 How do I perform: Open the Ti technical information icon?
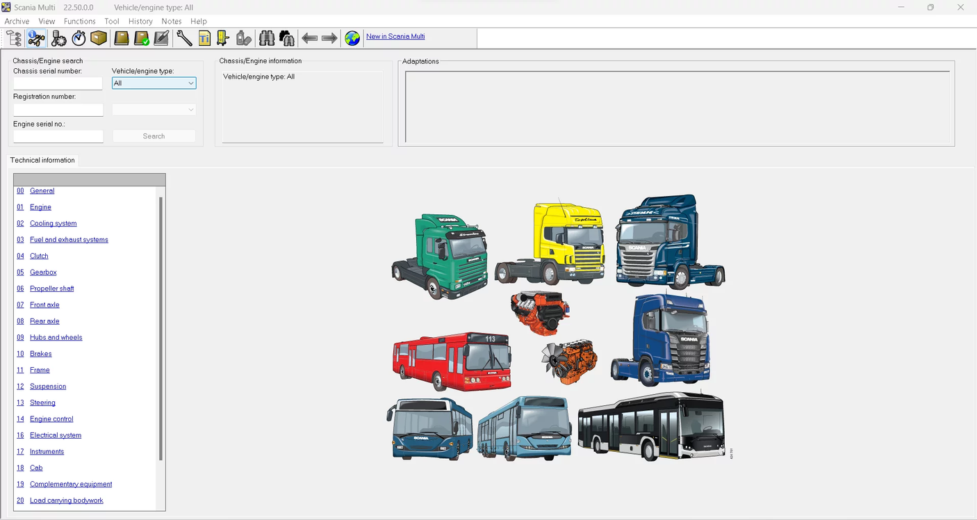[x=204, y=38]
